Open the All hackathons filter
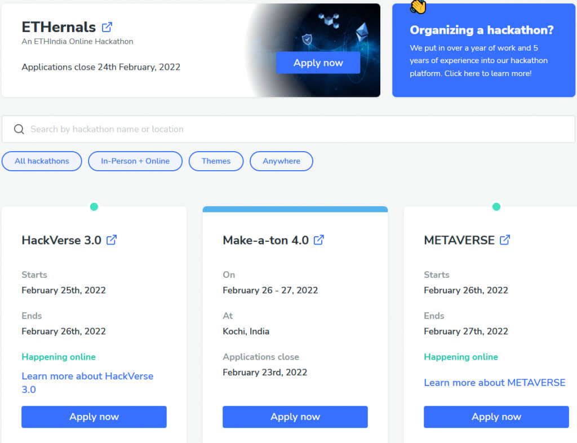This screenshot has width=577, height=443. 42,161
